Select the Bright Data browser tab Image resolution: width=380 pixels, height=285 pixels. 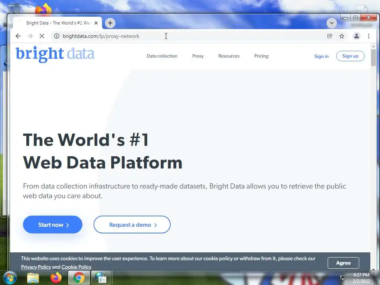pyautogui.click(x=58, y=23)
